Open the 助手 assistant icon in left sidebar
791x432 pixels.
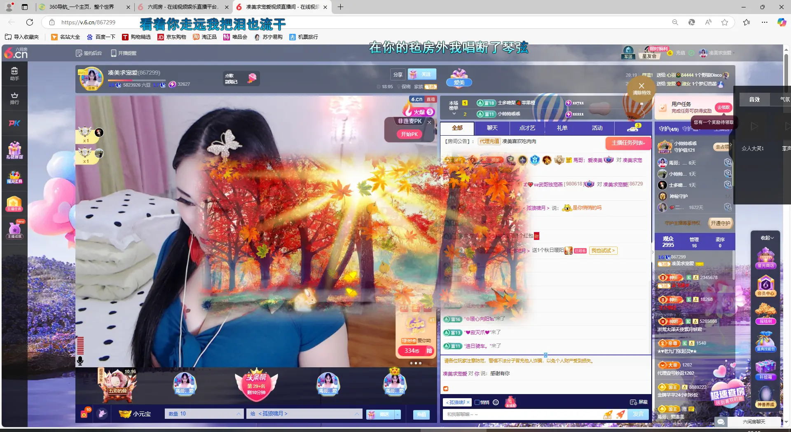tap(14, 74)
